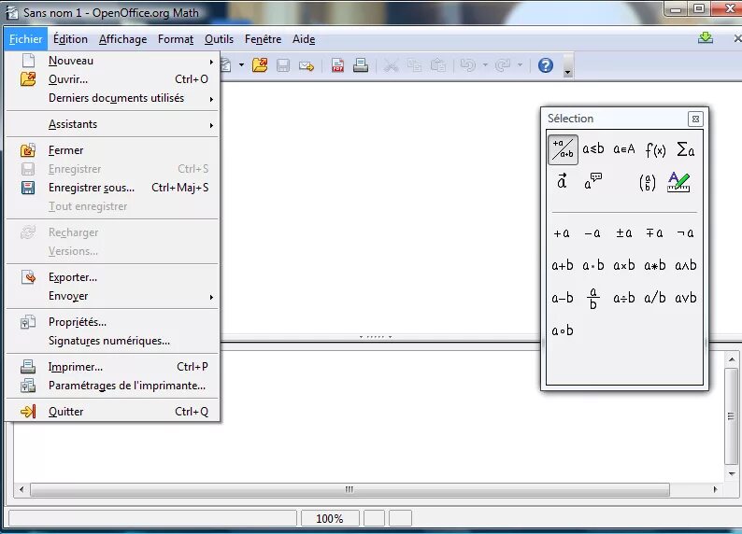Select Attributes category icon (vector a)
The image size is (742, 534).
pyautogui.click(x=563, y=181)
